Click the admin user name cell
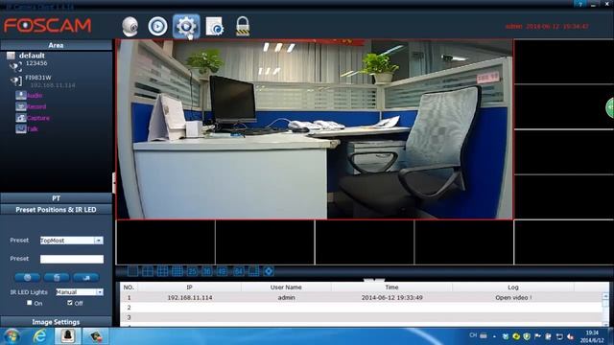Screen dimensions: 614x345 286,298
